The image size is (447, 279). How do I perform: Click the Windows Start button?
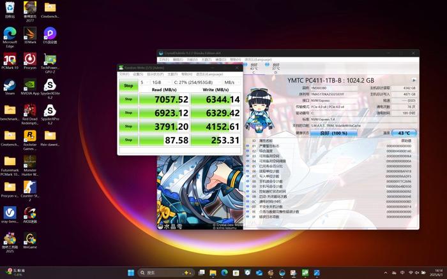coord(131,273)
